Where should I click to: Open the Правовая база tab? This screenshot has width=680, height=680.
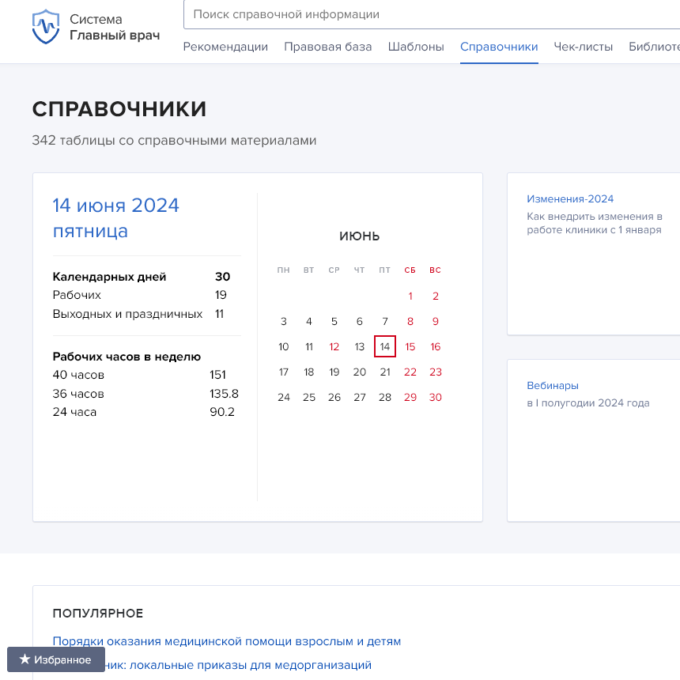[x=328, y=47]
